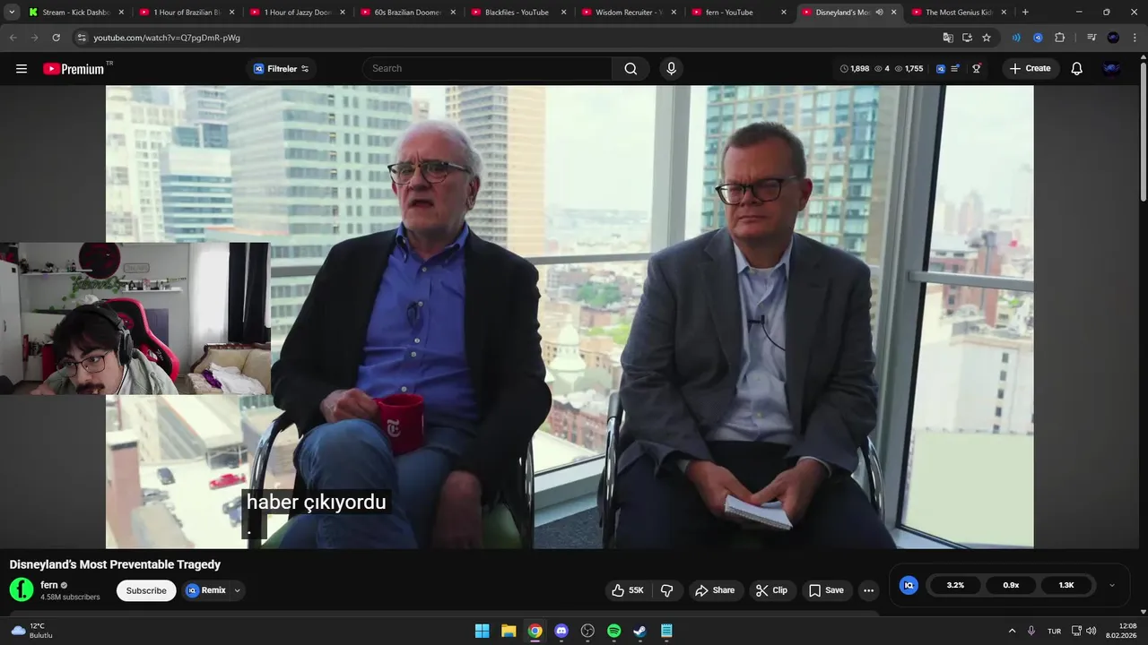Share the video

(715, 590)
